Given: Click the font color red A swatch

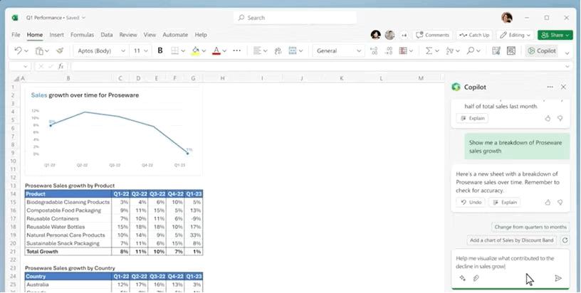Looking at the screenshot, I should (215, 50).
